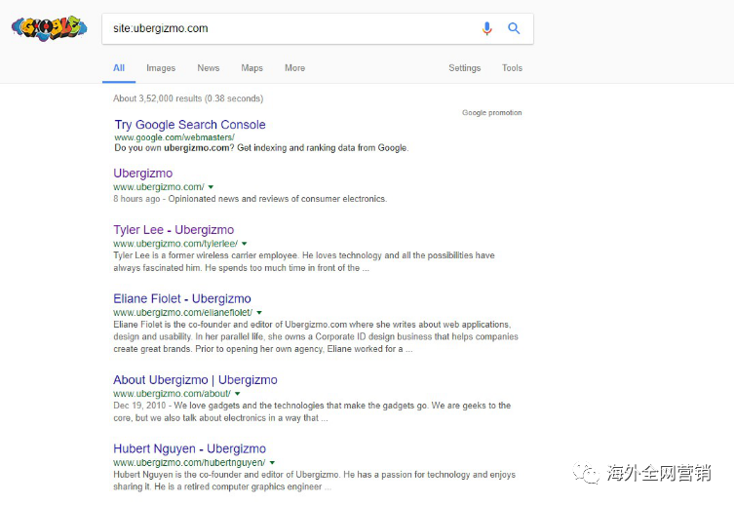Expand dropdown arrow next to hubertnguyen URL
This screenshot has height=505, width=735.
[x=272, y=463]
